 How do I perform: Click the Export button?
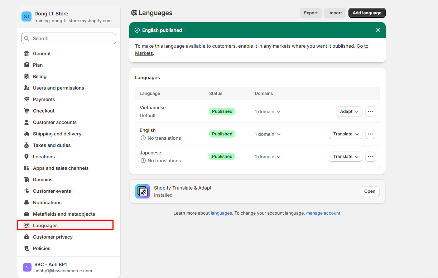(311, 13)
